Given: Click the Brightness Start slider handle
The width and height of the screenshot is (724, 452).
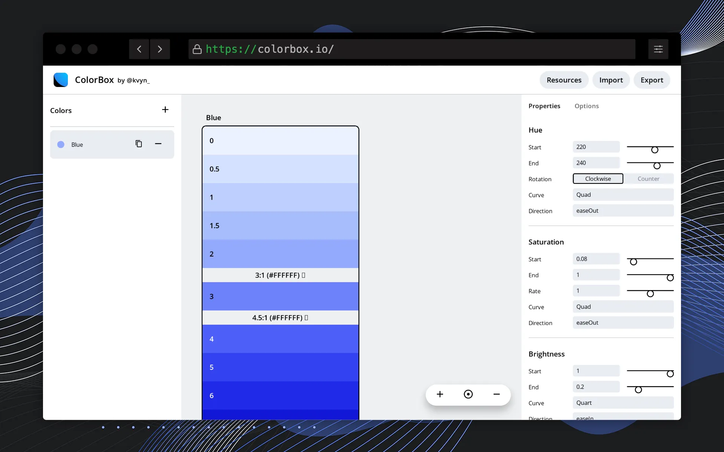Looking at the screenshot, I should click(670, 374).
